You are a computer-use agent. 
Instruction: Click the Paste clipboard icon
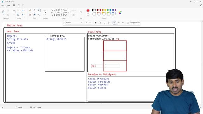[x=3, y=12]
